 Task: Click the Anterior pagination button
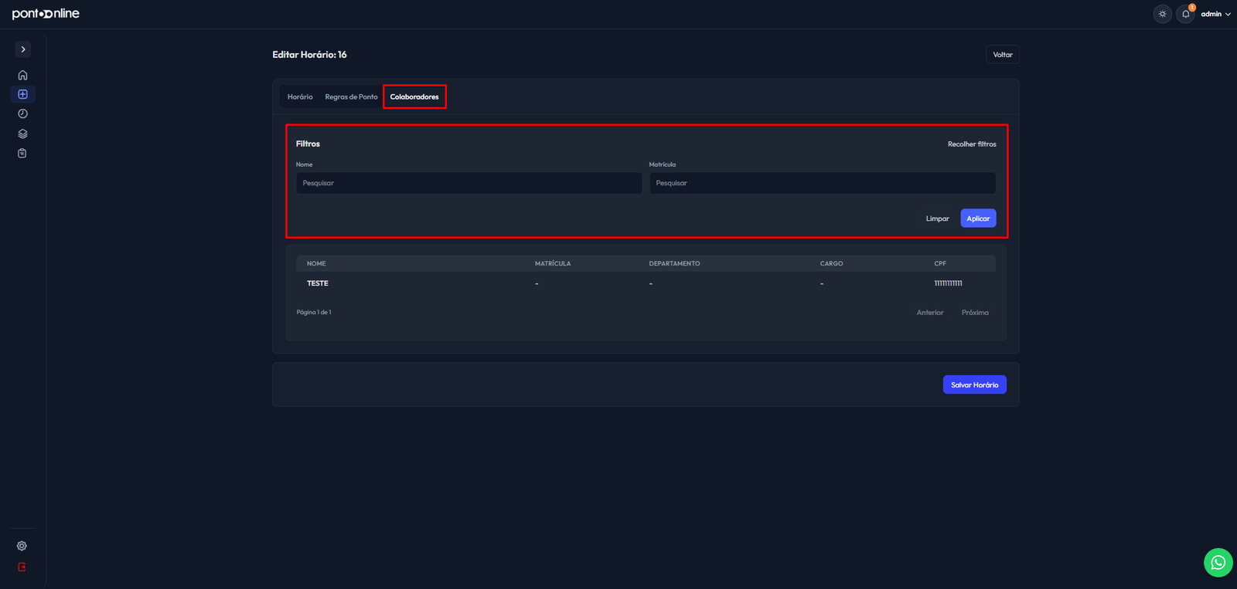(930, 313)
